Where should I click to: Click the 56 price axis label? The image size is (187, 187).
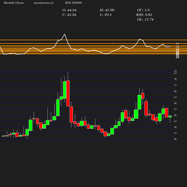(175, 103)
